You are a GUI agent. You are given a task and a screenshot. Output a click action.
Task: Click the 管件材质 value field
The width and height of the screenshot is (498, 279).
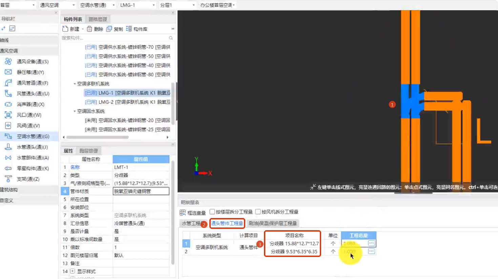coord(141,191)
